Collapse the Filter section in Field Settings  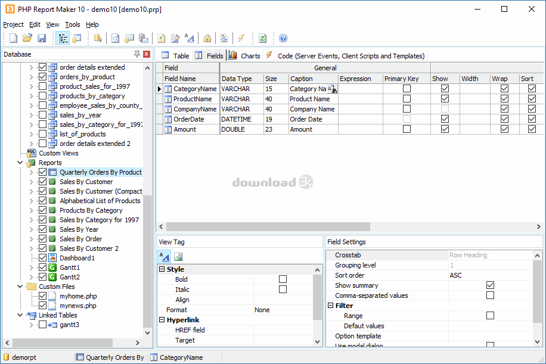click(x=331, y=305)
